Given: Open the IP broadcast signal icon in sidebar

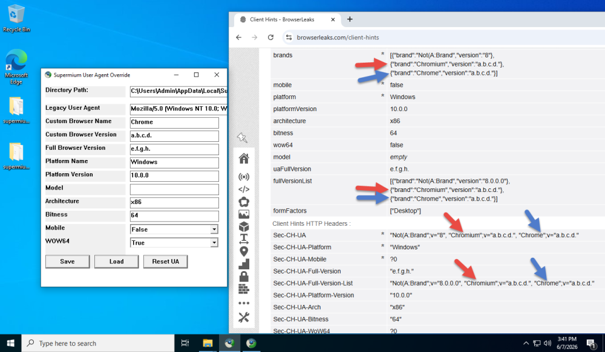Looking at the screenshot, I should [244, 177].
